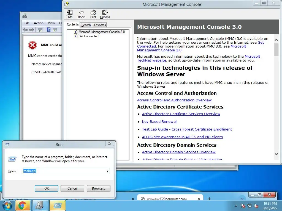282x211 pixels.
Task: Switch to the Search tab
Action: coord(86,25)
